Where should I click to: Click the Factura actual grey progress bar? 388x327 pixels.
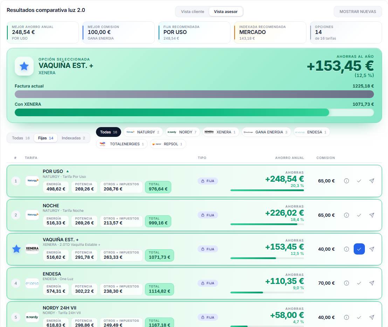[x=194, y=94]
